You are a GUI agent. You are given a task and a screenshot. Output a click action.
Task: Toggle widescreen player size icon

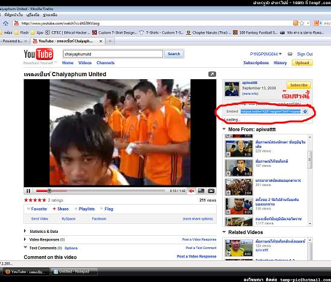[x=201, y=191]
